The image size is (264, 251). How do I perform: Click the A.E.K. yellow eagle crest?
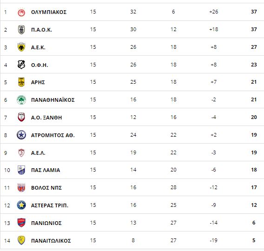pos(21,47)
